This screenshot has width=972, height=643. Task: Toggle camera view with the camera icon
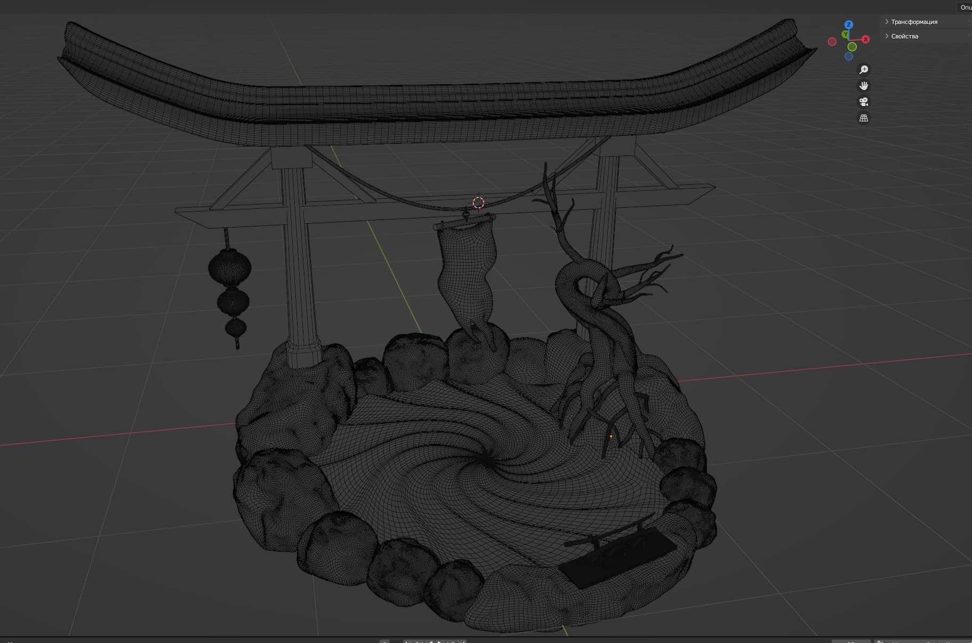click(864, 102)
